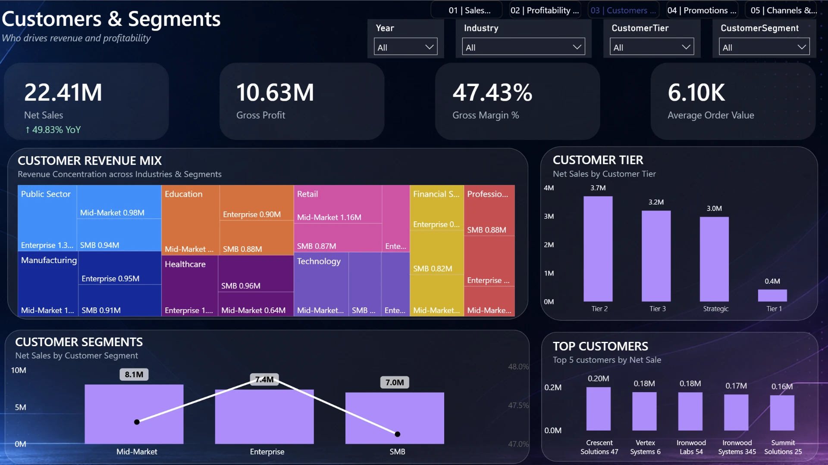Screen dimensions: 828x465
Task: Click the Customers & Segments page heading
Action: [111, 19]
